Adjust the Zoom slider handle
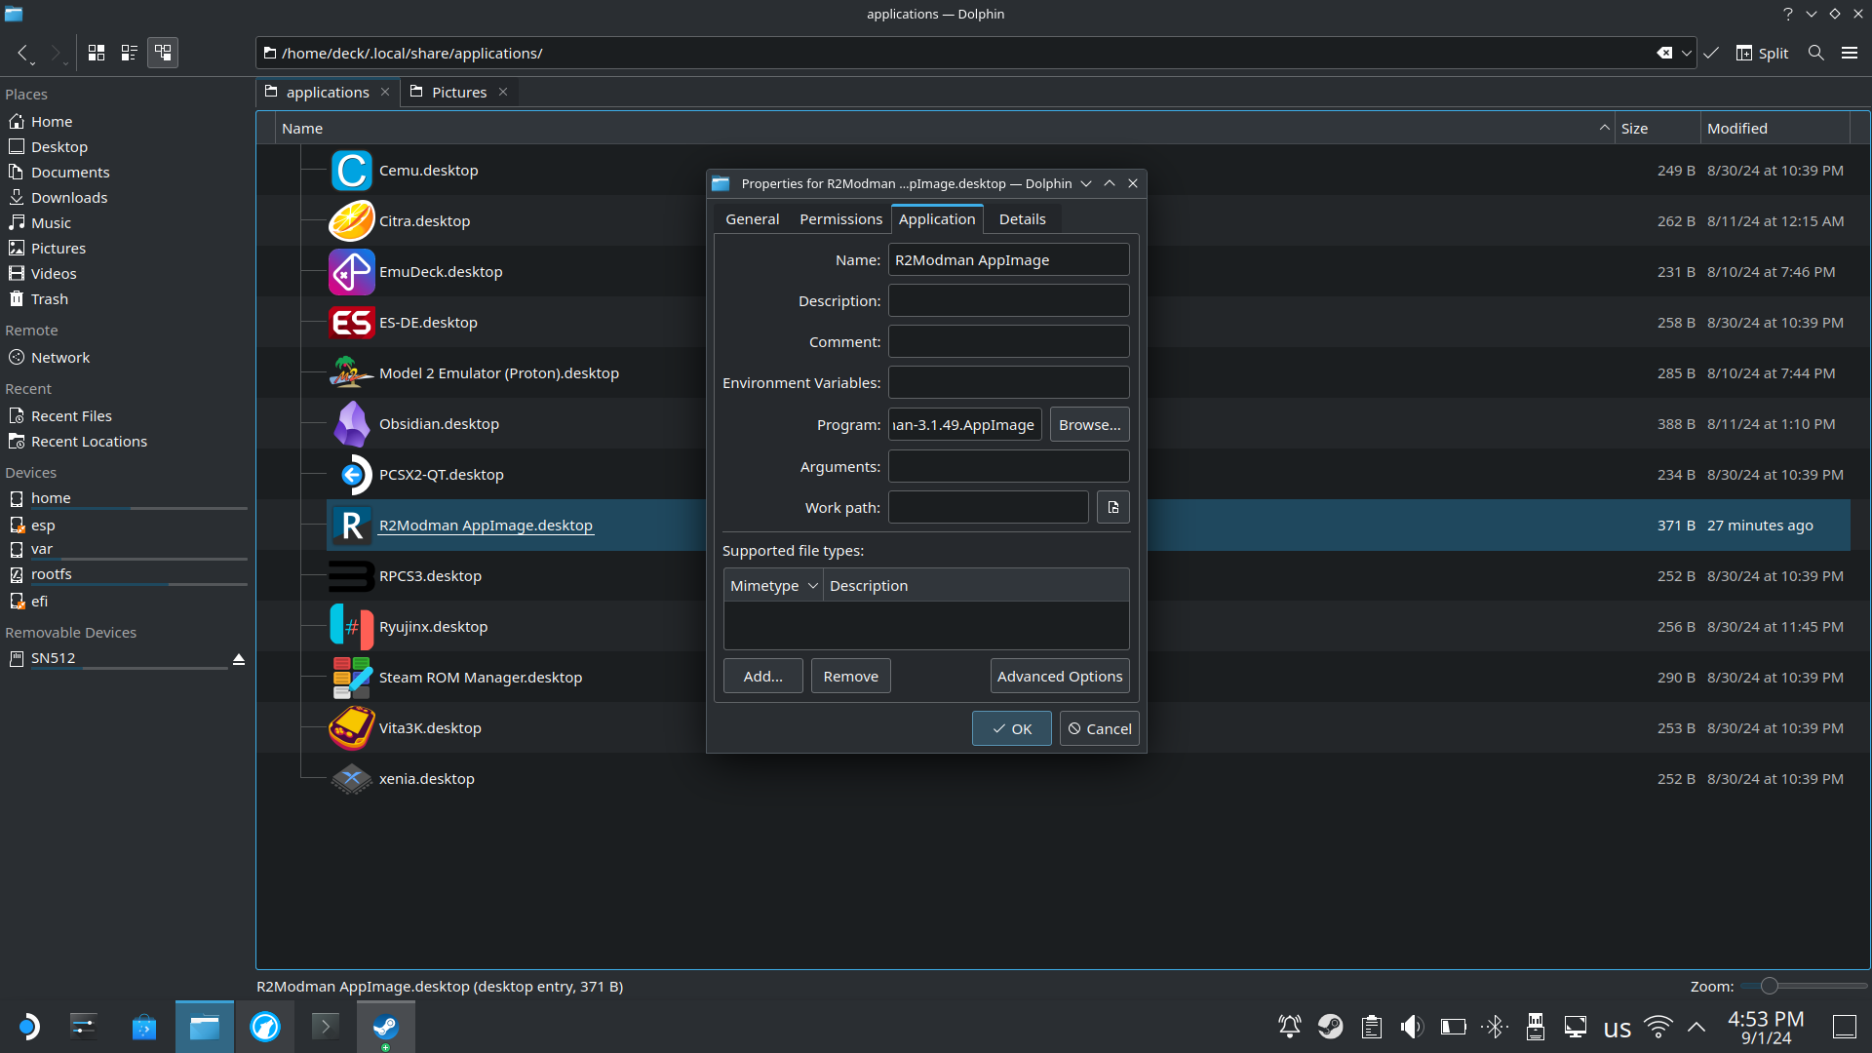 [x=1770, y=987]
